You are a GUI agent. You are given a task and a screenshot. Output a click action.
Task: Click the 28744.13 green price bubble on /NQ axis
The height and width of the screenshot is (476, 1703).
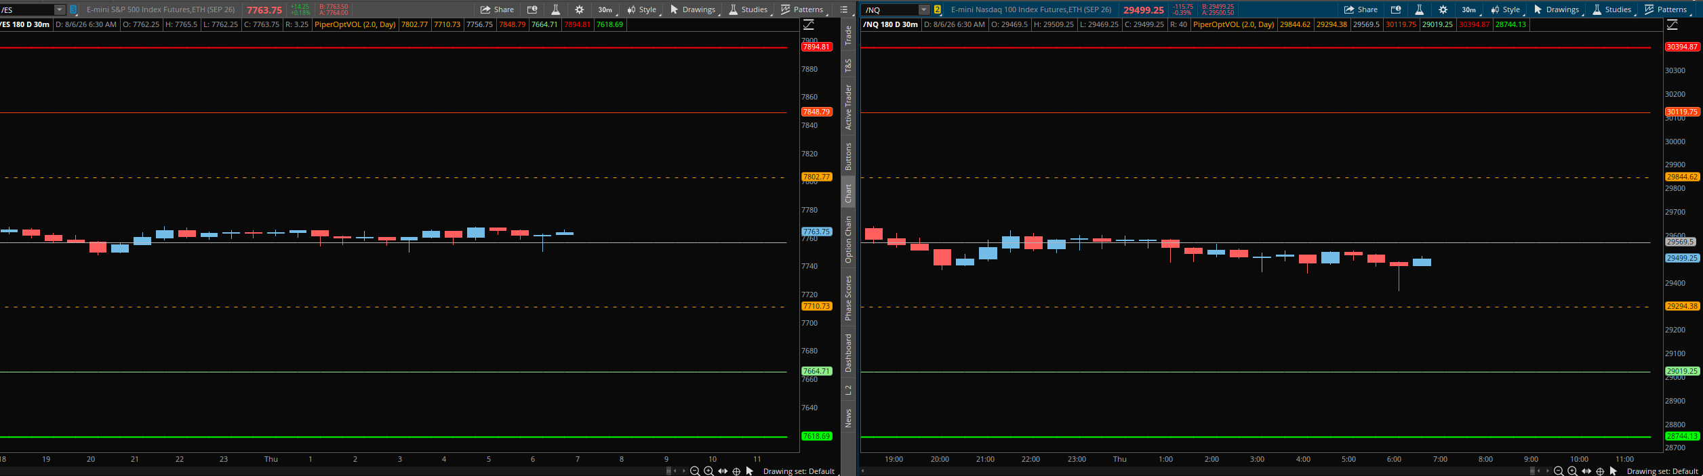[1683, 437]
